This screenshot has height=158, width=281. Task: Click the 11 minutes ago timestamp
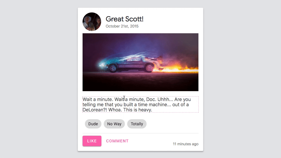click(x=185, y=144)
